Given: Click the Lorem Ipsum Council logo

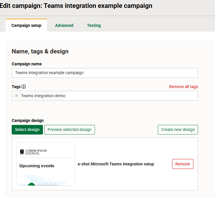Looking at the screenshot, I should pyautogui.click(x=33, y=152).
